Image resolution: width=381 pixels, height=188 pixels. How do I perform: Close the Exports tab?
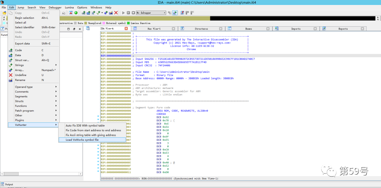coord(362,29)
